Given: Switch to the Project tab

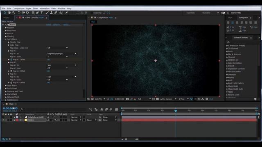Looking at the screenshot, I should (7, 18).
